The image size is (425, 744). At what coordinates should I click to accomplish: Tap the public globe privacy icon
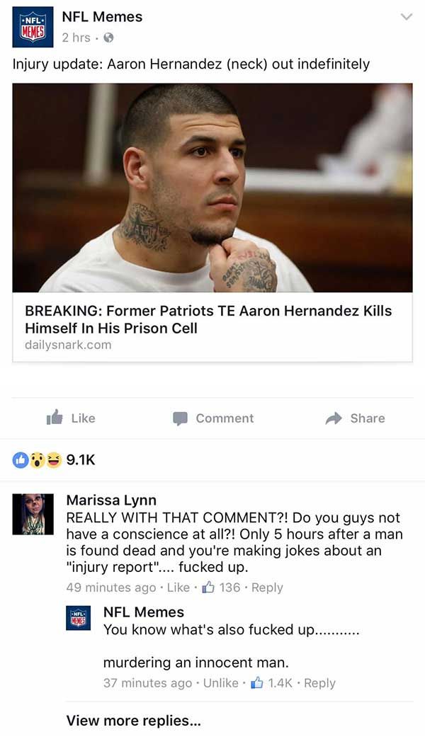(109, 38)
